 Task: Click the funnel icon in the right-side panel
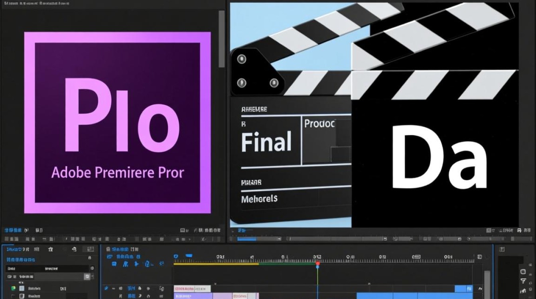(x=523, y=281)
